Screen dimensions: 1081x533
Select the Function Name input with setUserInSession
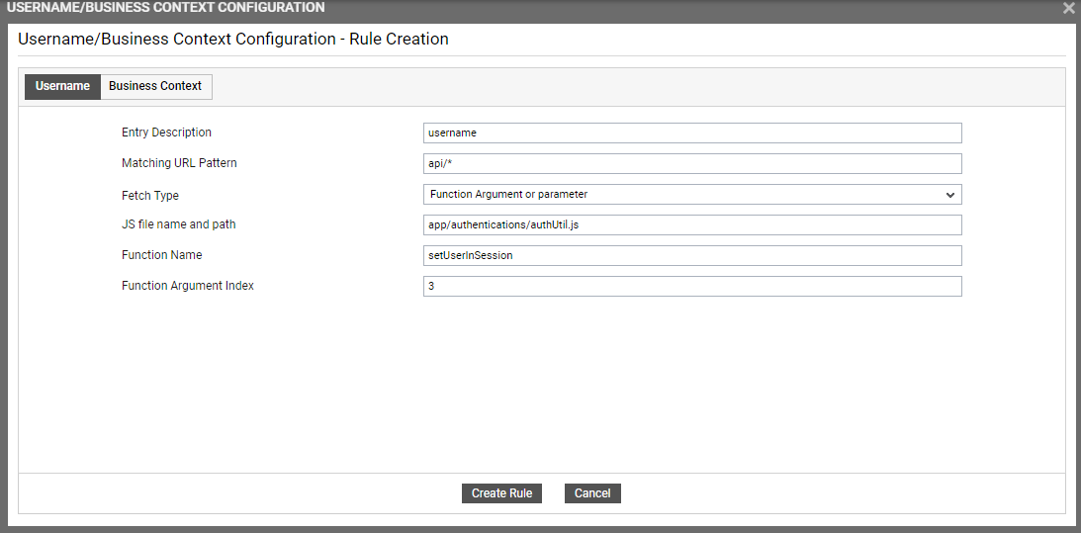692,255
